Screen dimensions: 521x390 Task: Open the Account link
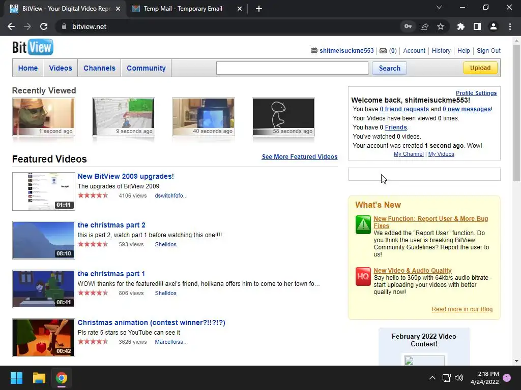tap(414, 51)
